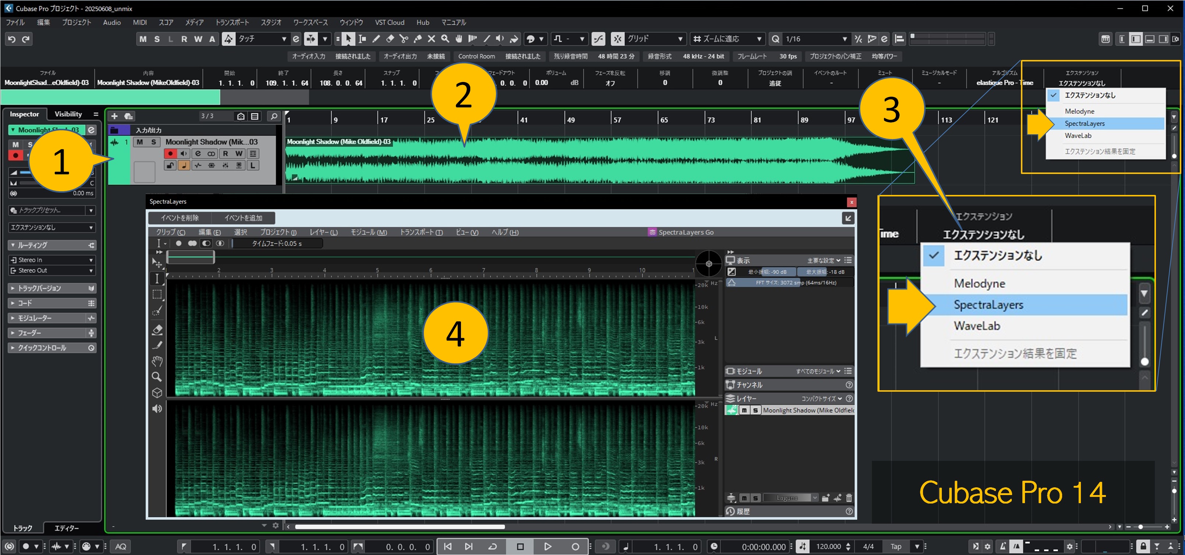Click the Undo arrow icon
Screen dimensions: 1185x555
click(x=12, y=39)
